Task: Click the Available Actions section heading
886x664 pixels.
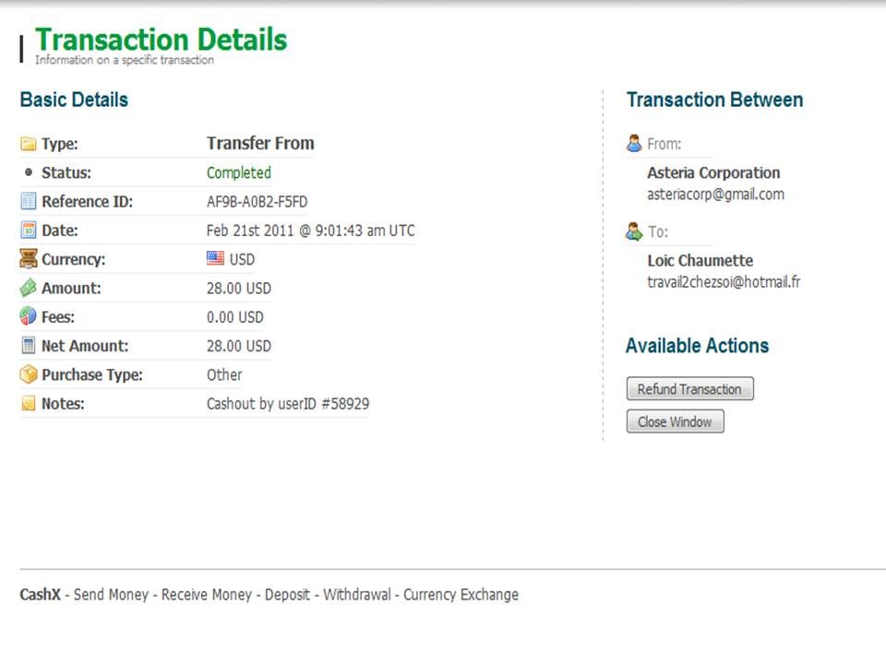Action: [698, 346]
